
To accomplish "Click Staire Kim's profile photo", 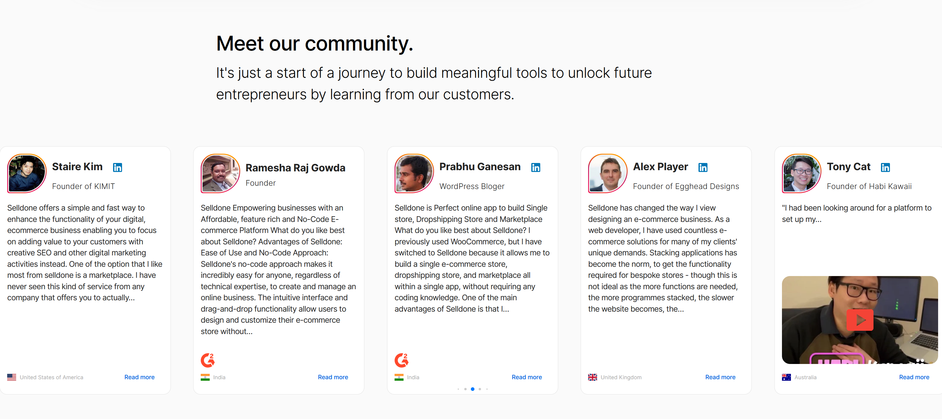I will [x=27, y=173].
